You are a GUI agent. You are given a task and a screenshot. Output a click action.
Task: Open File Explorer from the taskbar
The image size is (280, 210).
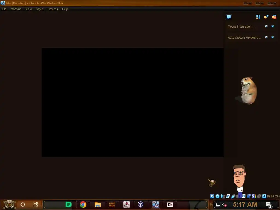tap(98, 205)
